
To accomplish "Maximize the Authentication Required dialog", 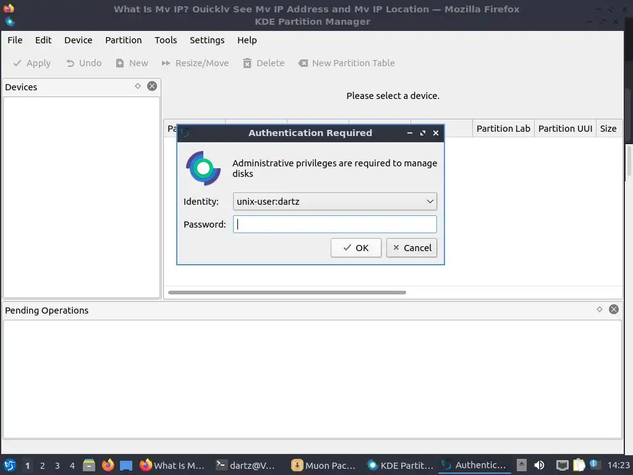I will tap(423, 133).
